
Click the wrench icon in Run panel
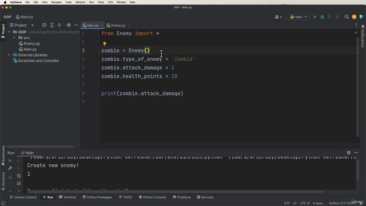[x=10, y=168]
